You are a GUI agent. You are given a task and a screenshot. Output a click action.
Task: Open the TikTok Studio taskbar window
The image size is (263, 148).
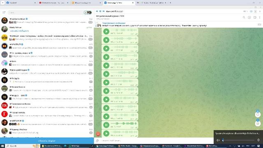click(x=128, y=146)
